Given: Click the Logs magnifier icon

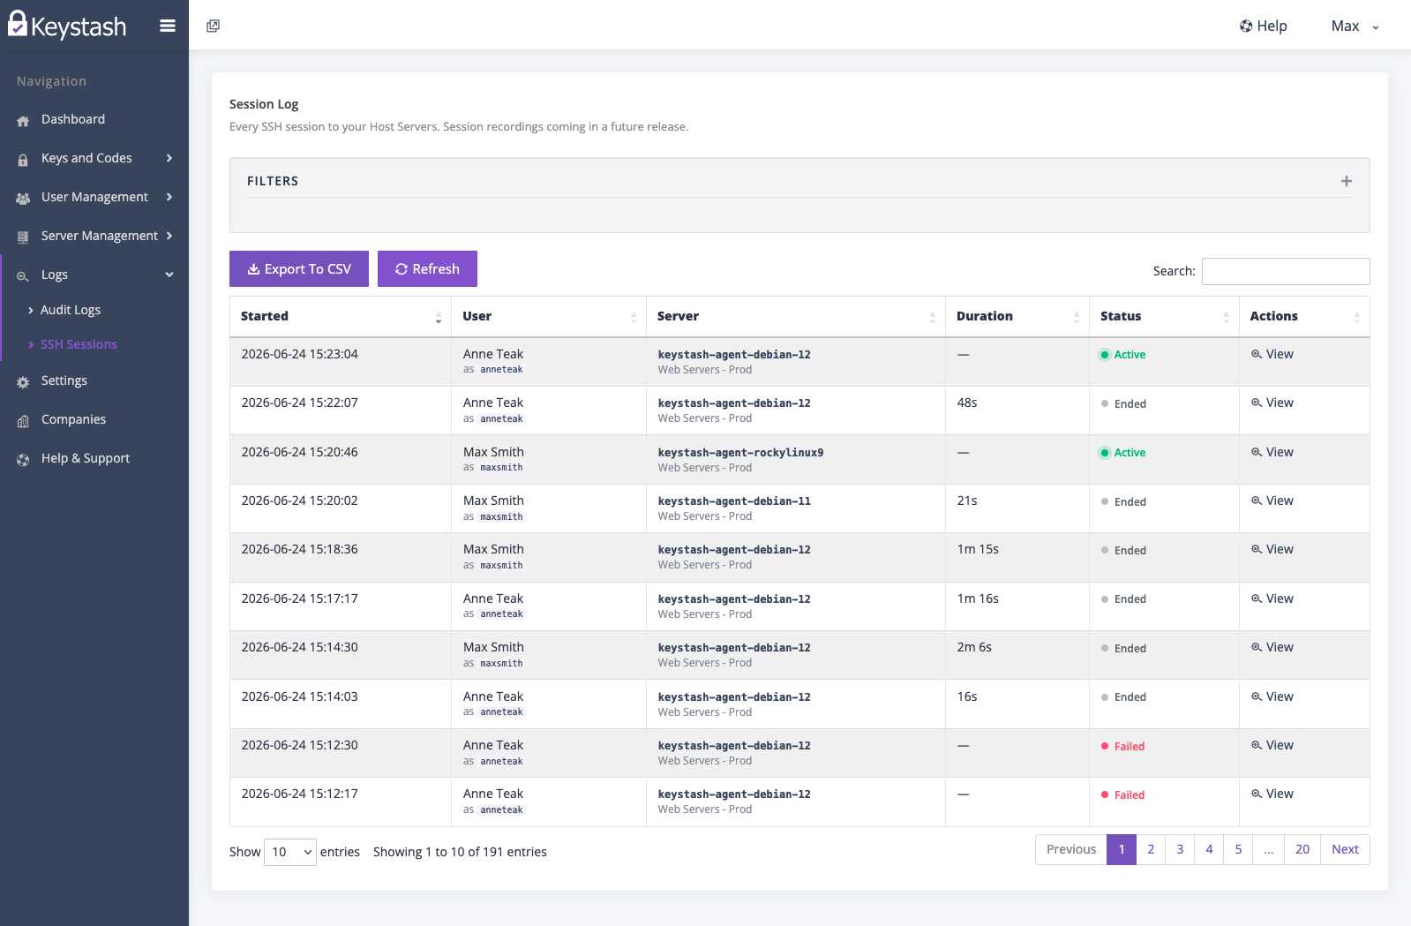Looking at the screenshot, I should 23,276.
